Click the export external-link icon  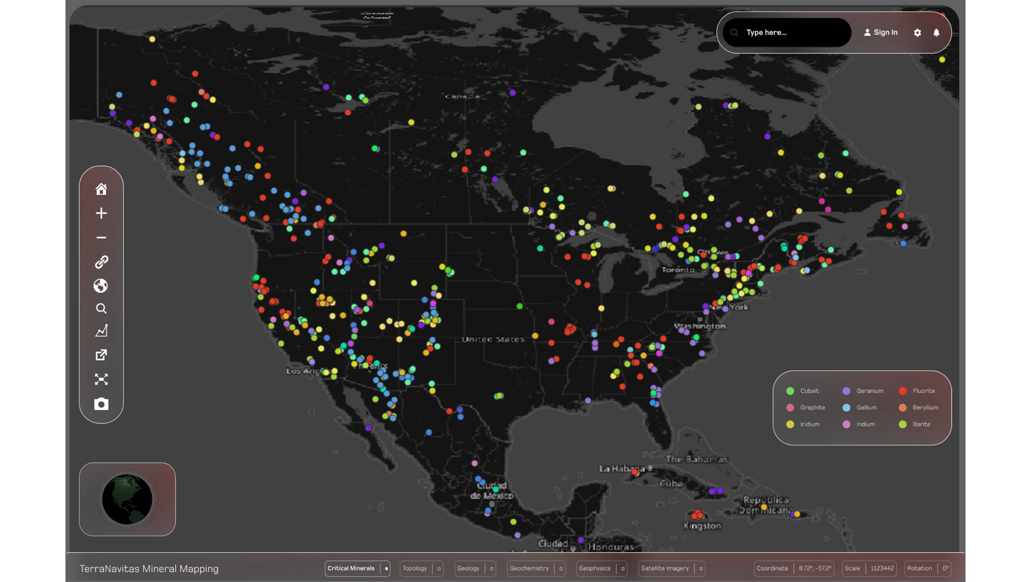[x=101, y=355]
